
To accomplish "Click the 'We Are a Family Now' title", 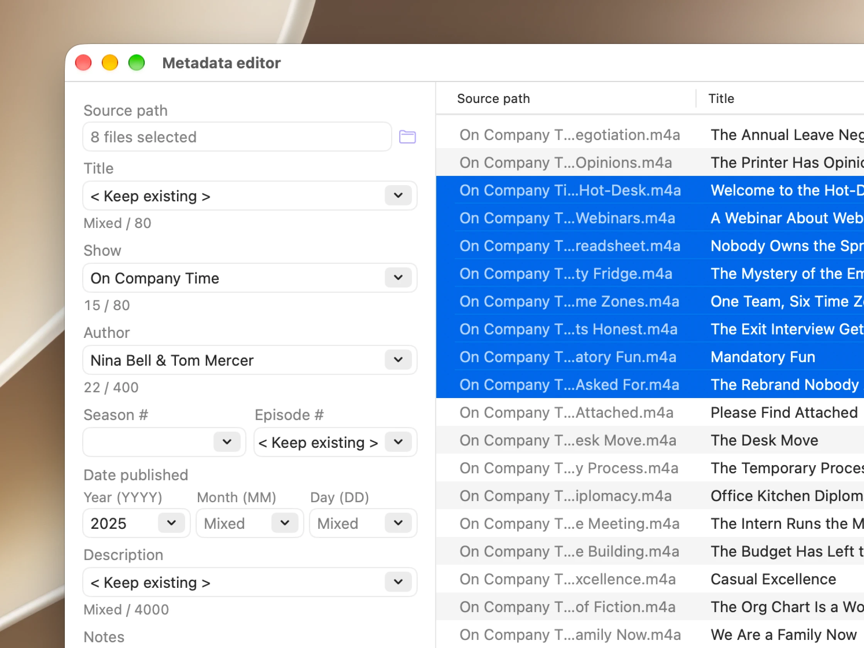I will tap(783, 635).
